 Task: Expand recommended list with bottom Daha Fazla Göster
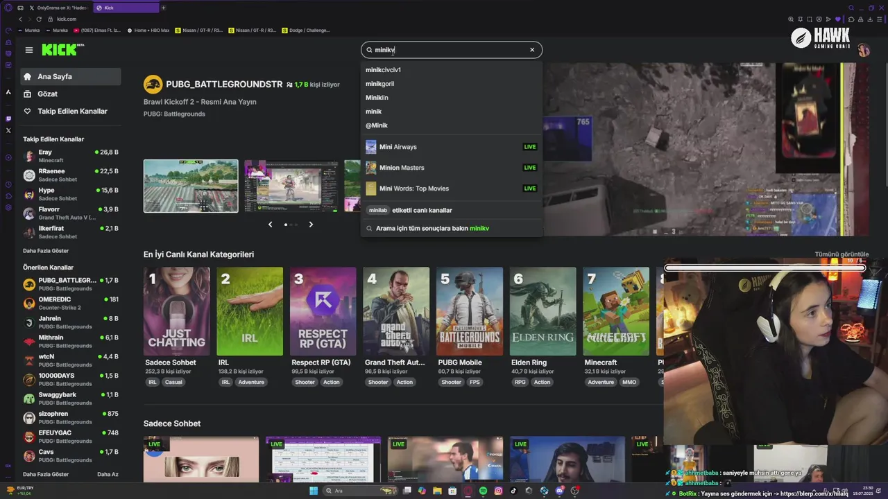(x=46, y=475)
